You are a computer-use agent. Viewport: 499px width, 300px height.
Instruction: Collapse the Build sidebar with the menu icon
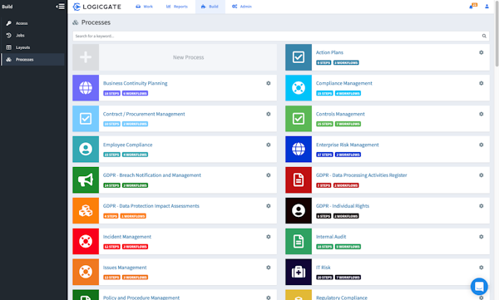(60, 7)
